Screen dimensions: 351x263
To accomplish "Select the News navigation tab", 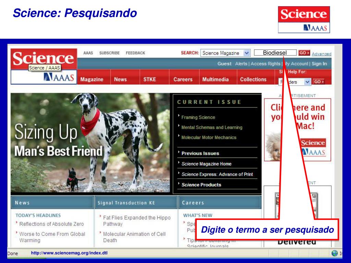I will coord(120,79).
